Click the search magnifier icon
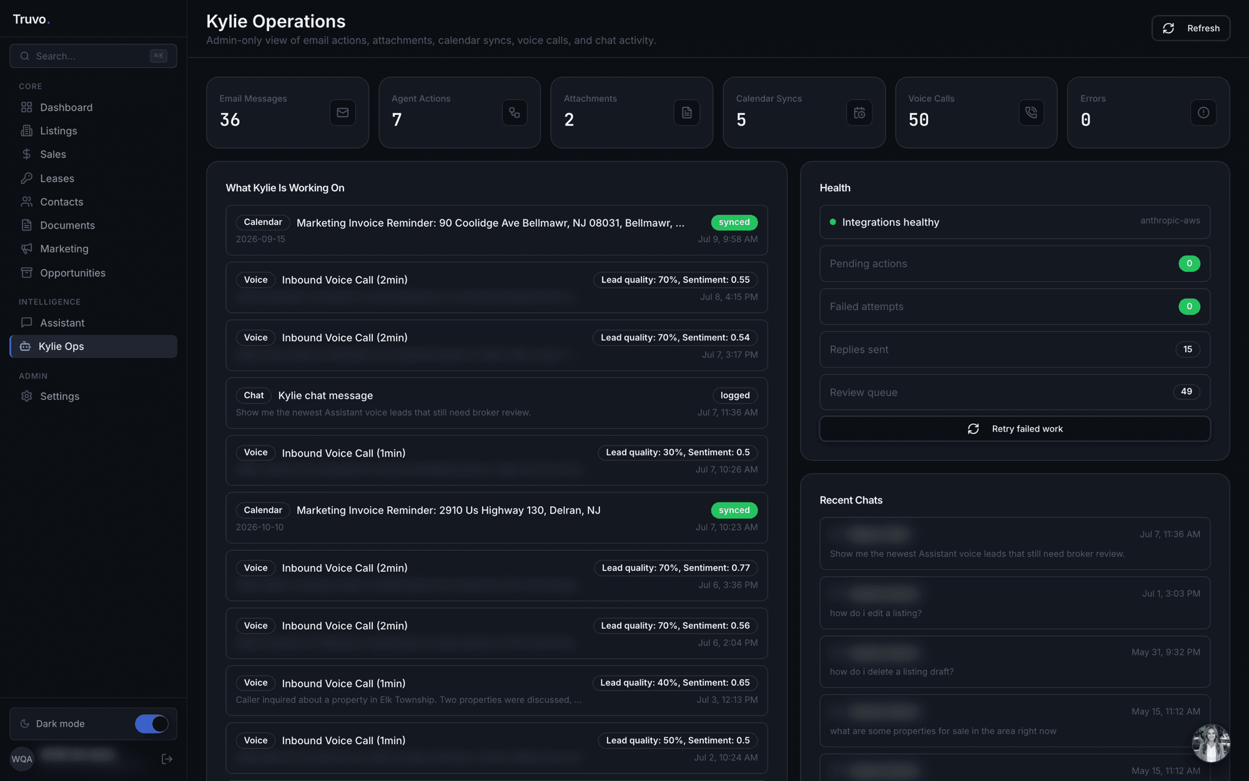This screenshot has width=1249, height=781. (x=24, y=56)
